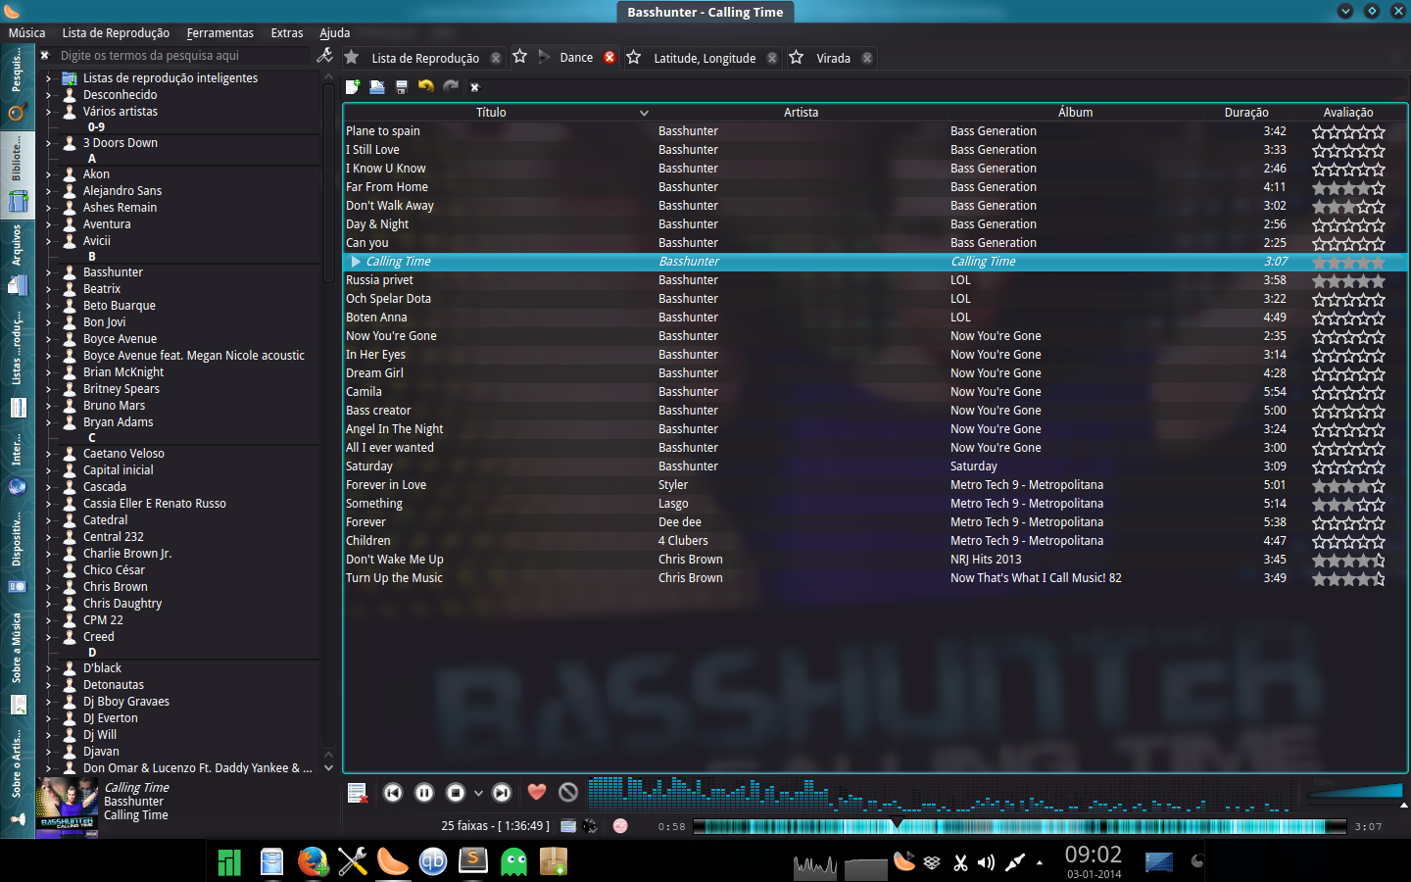The height and width of the screenshot is (882, 1411).
Task: Click the Calling Time album cover thumbnail
Action: (x=67, y=808)
